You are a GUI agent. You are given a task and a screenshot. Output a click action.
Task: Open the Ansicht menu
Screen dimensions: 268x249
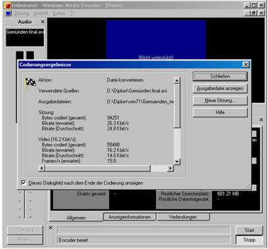tap(41, 13)
